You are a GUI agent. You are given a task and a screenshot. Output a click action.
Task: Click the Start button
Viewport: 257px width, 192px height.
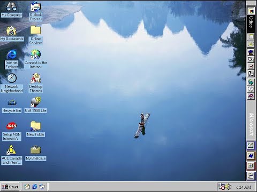point(10,187)
